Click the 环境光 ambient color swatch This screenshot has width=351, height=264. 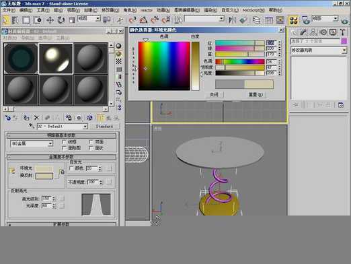point(44,168)
